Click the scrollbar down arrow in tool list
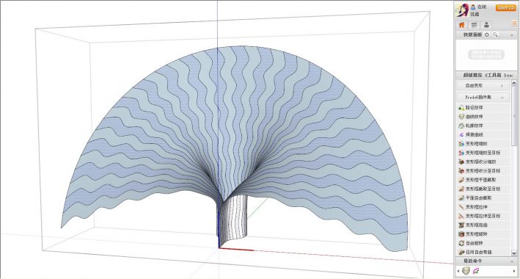 pyautogui.click(x=514, y=253)
